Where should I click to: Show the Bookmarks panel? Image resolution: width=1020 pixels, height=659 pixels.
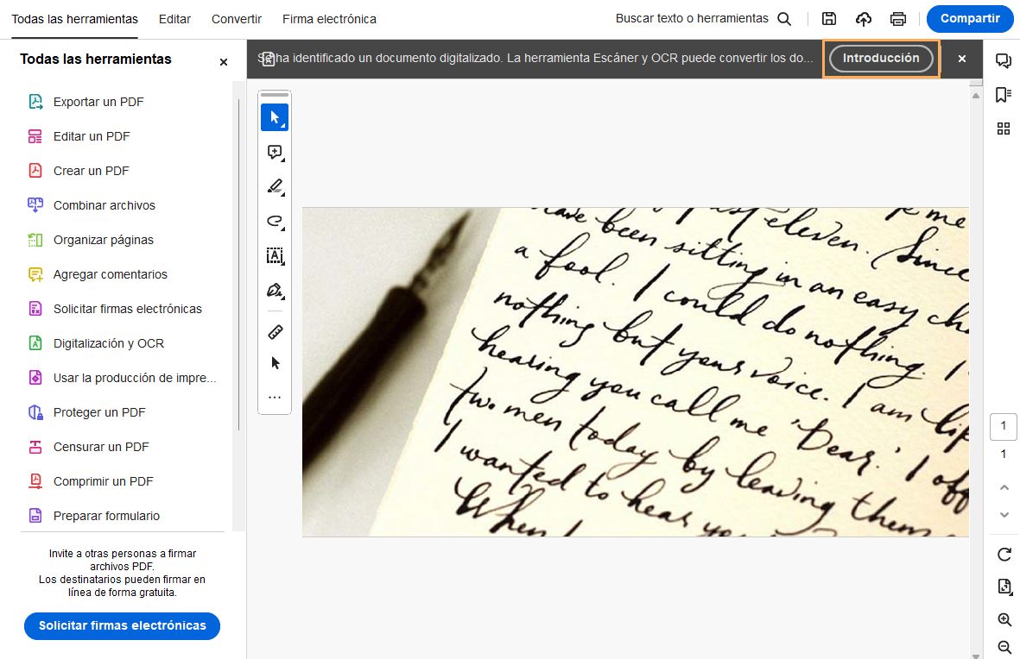pos(1002,95)
